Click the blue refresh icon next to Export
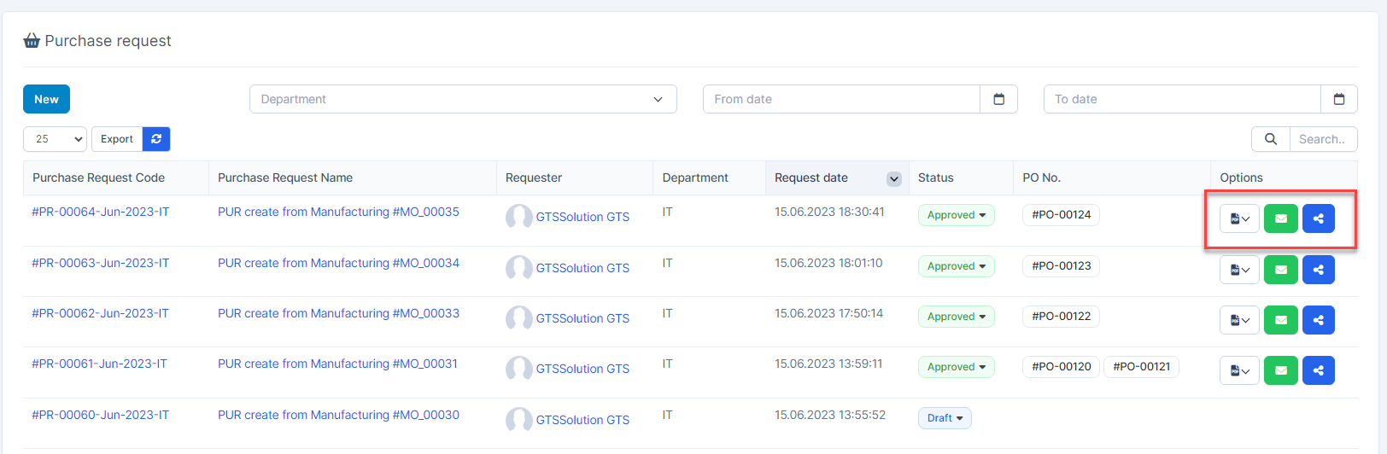Viewport: 1387px width, 454px height. 156,139
